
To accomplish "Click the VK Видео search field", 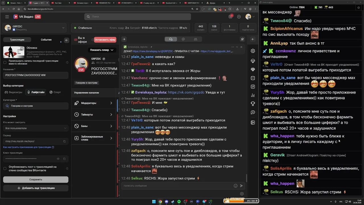I will (138, 17).
